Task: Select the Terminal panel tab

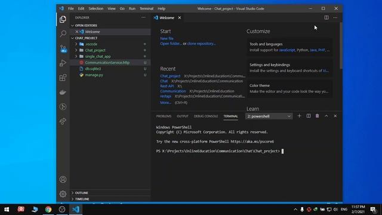Action: (230, 116)
